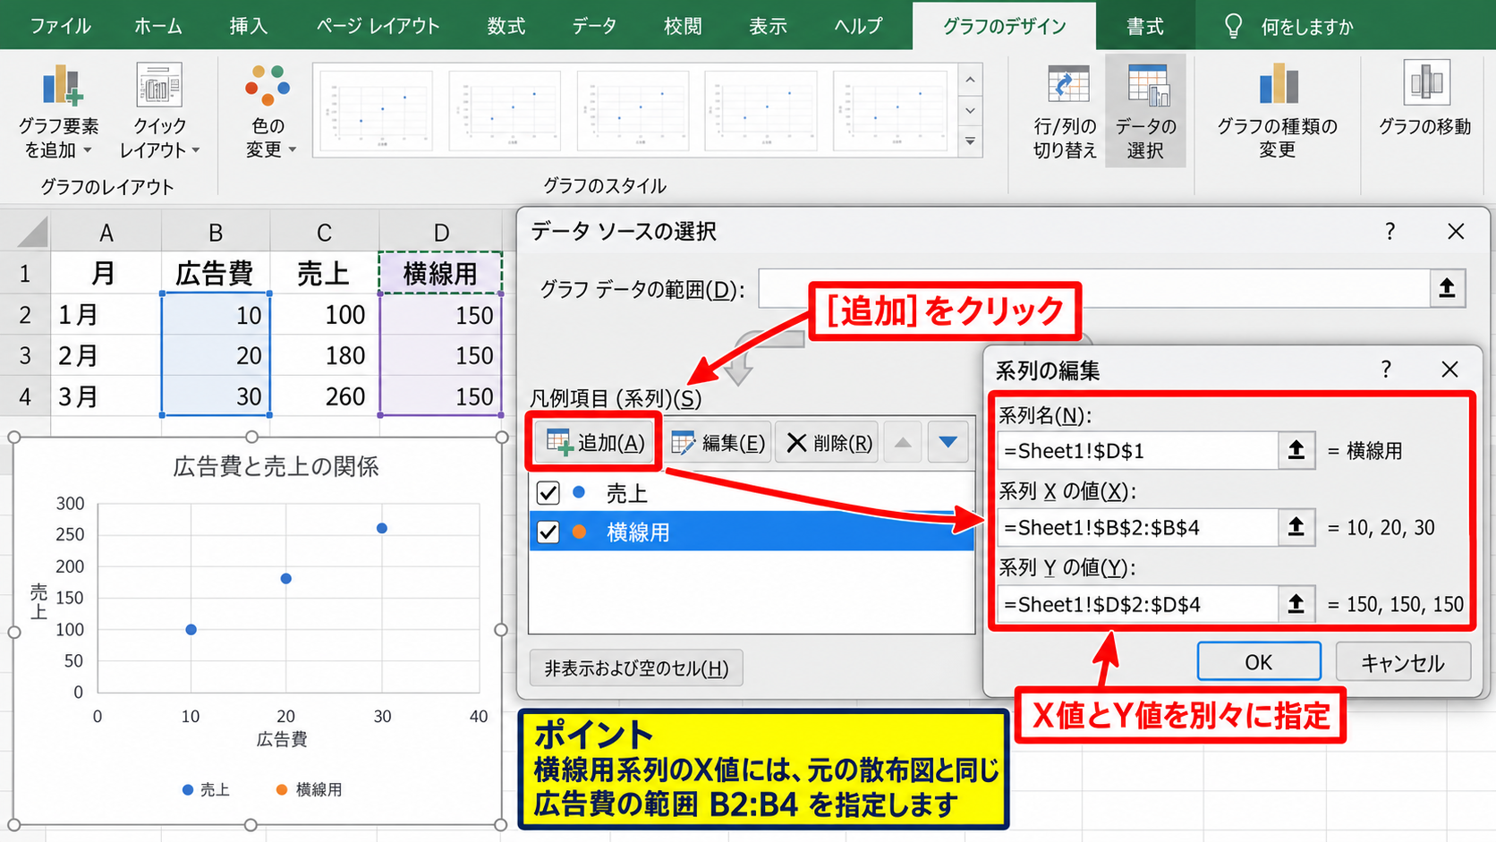Image resolution: width=1496 pixels, height=842 pixels.
Task: Click OK in the 系列の編集 dialog
Action: [x=1259, y=662]
